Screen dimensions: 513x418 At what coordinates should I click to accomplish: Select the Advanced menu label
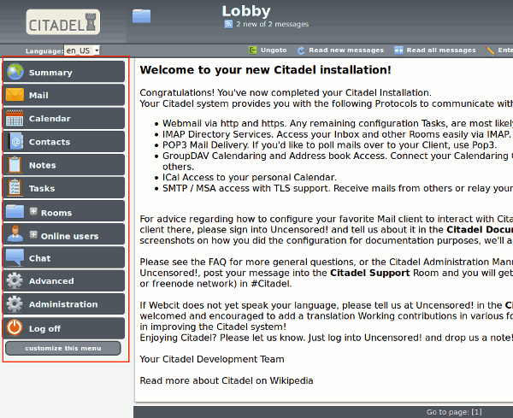coord(51,281)
